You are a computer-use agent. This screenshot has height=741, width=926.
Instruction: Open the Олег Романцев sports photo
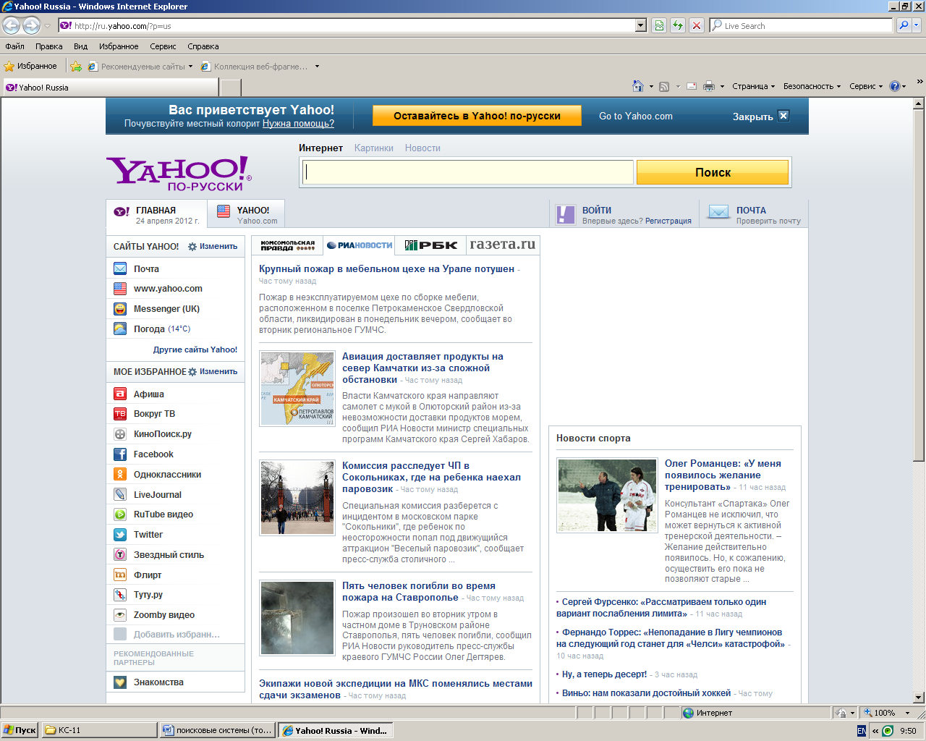tap(608, 496)
